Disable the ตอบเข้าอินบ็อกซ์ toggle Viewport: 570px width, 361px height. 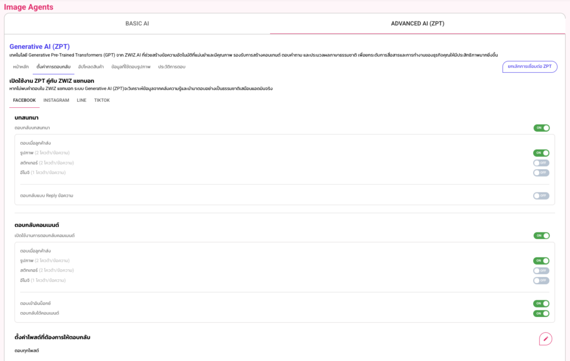(x=541, y=304)
